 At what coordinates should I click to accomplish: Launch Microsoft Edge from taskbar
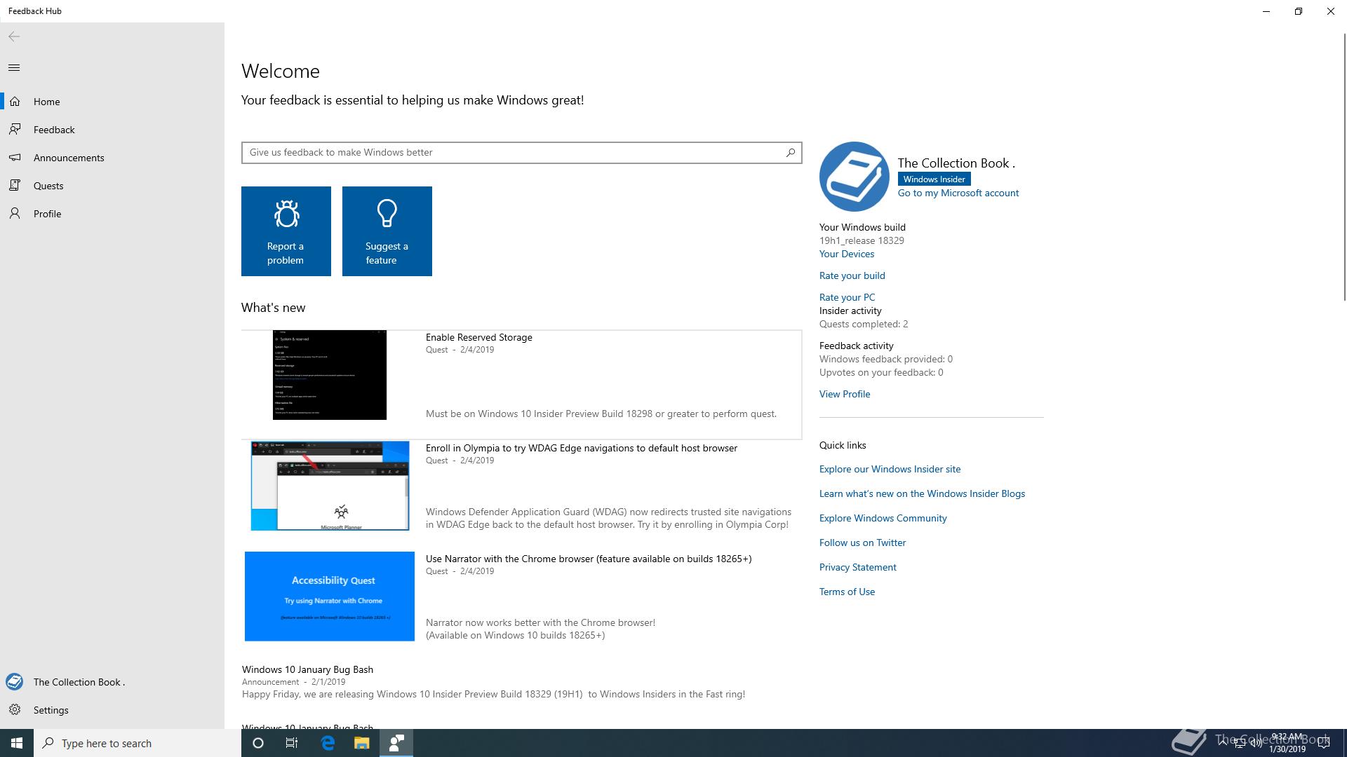coord(327,743)
